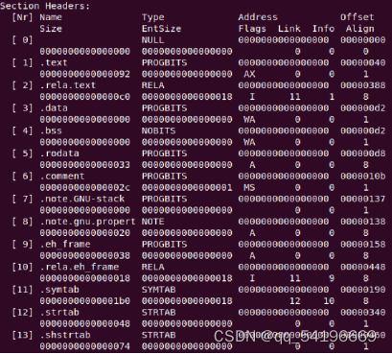Select offset '00000340' of .strtab

pyautogui.click(x=363, y=313)
